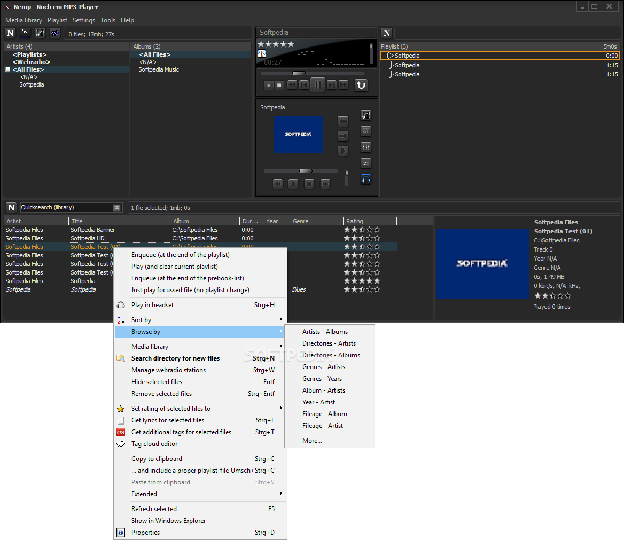The height and width of the screenshot is (540, 624).
Task: Collapse the <All Files> tree node
Action: click(x=7, y=69)
